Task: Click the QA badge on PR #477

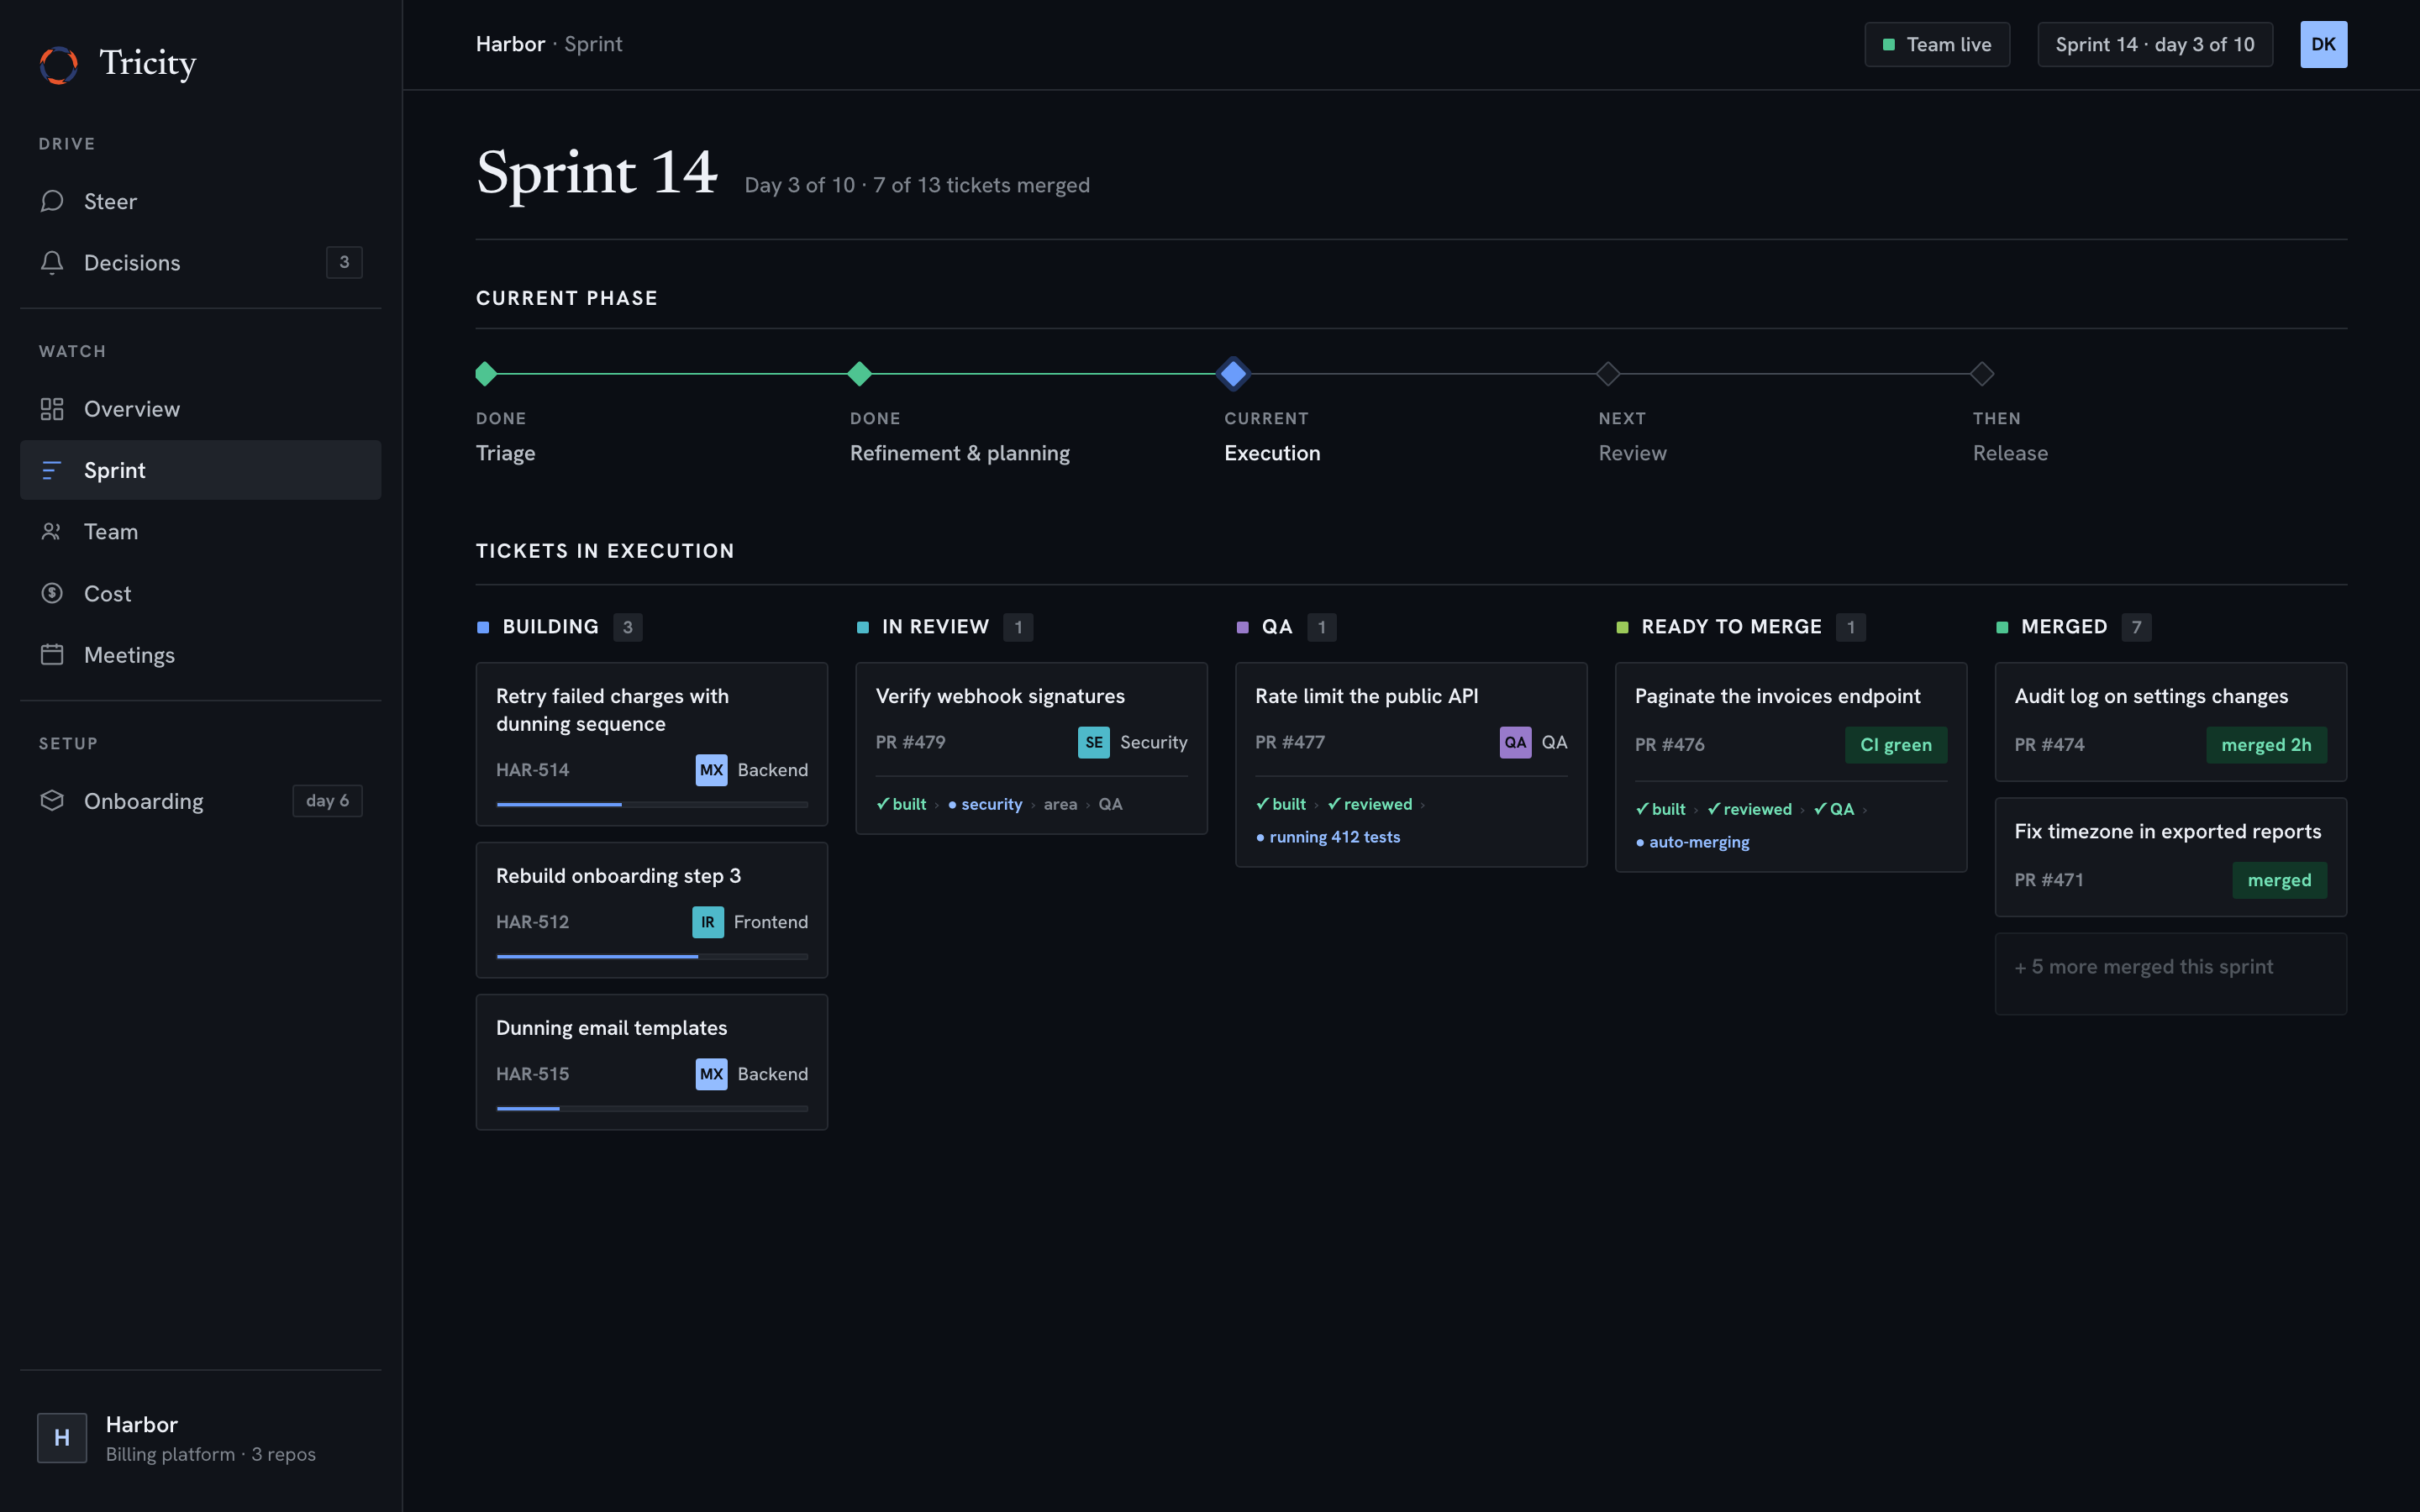Action: pyautogui.click(x=1515, y=742)
